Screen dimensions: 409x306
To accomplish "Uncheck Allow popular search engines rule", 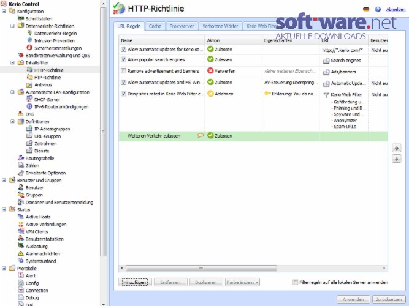I will point(124,59).
